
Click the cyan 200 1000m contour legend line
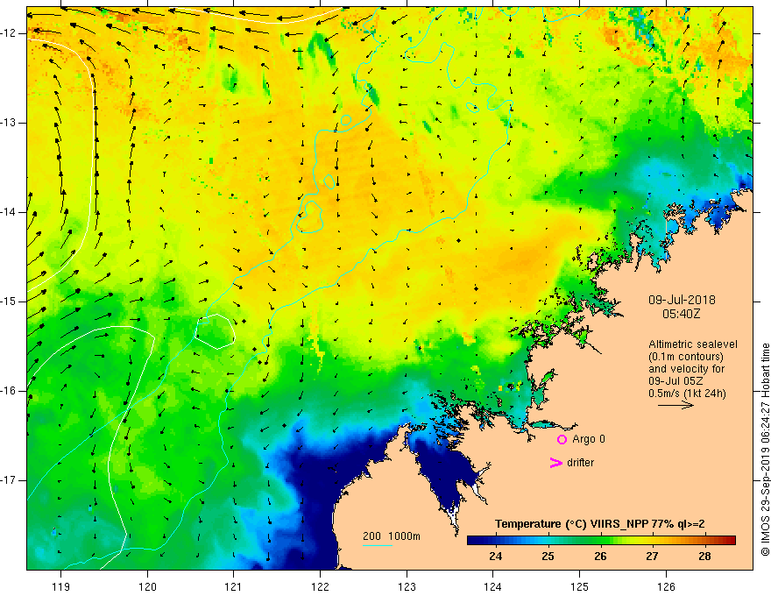point(378,545)
